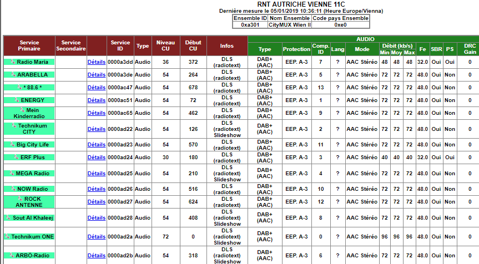This screenshot has width=479, height=264.
Task: Show Détails of MEGA Radio
Action: pyautogui.click(x=97, y=174)
